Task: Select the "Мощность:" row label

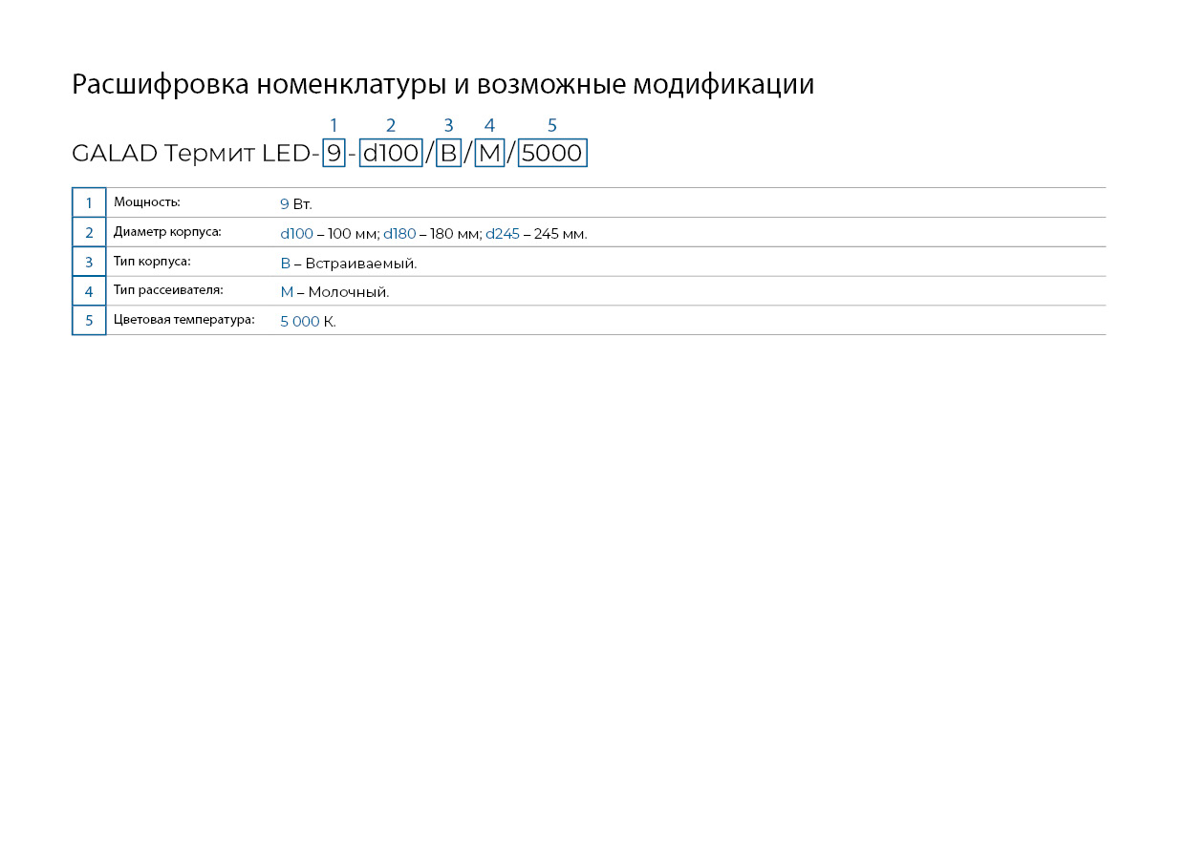Action: pos(146,202)
